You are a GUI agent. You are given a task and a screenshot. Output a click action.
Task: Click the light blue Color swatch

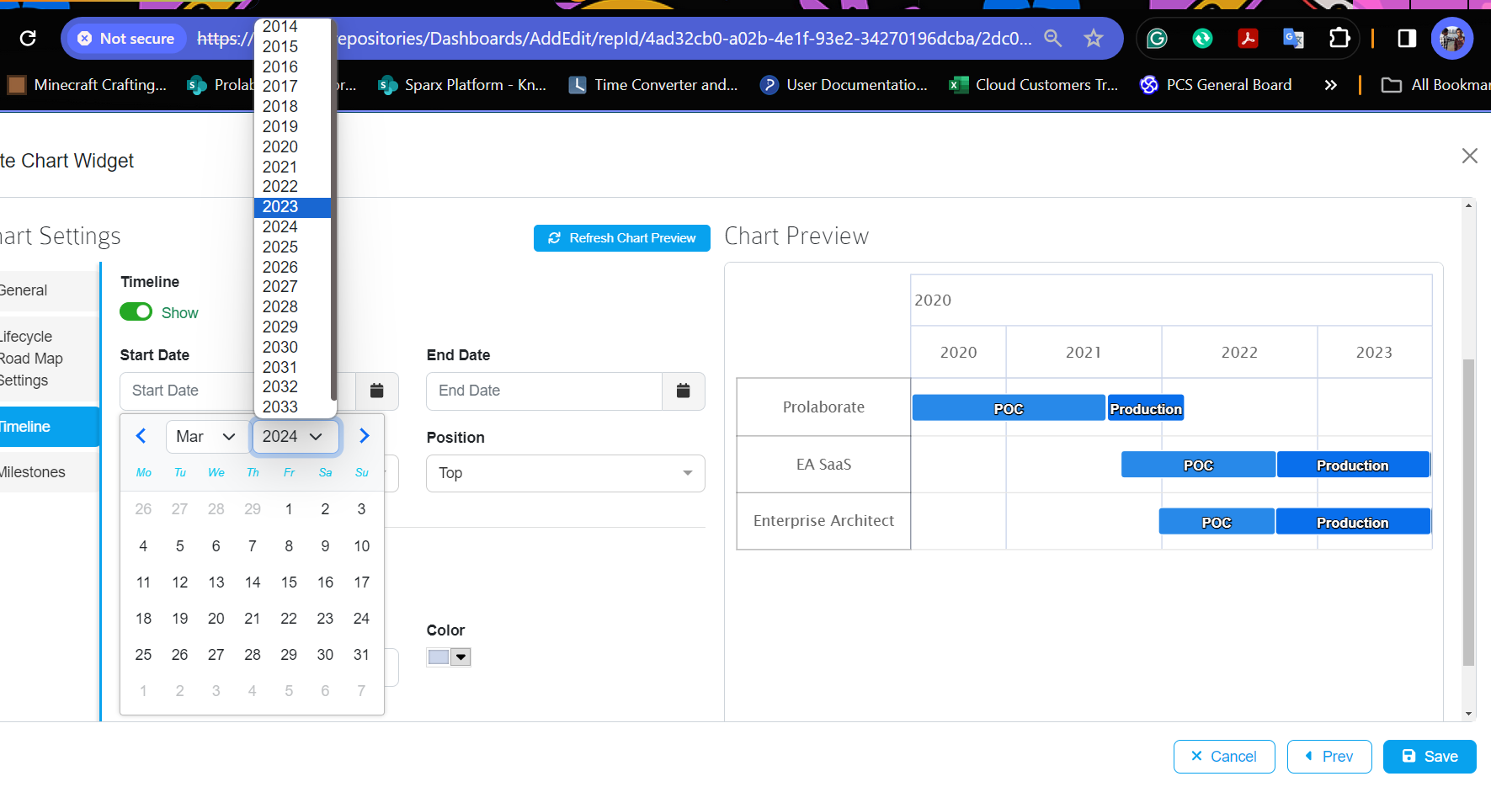point(439,657)
